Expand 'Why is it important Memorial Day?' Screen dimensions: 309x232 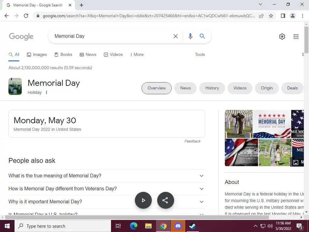pos(107,202)
